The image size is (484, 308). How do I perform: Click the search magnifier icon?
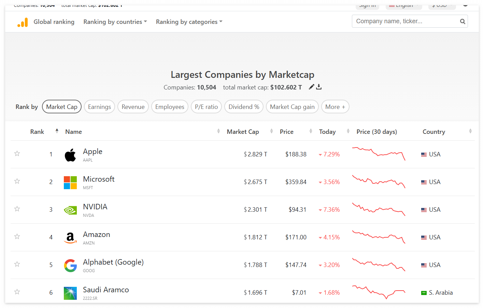click(x=462, y=22)
